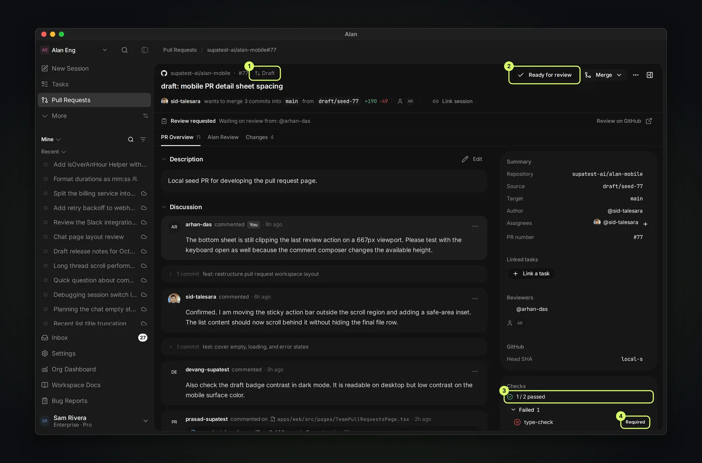Viewport: 702px width, 463px height.
Task: Open the filter icon next to Mine
Action: pyautogui.click(x=143, y=139)
